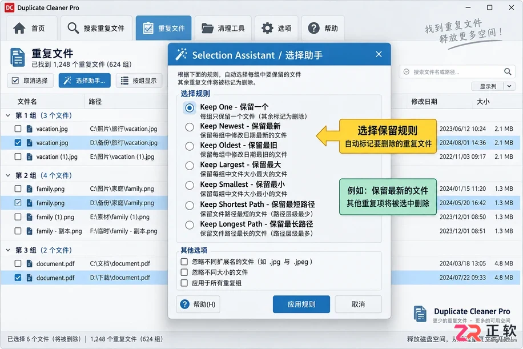
Task: Check vacation.jpg in C:\照片\旅行
Action: [x=18, y=129]
